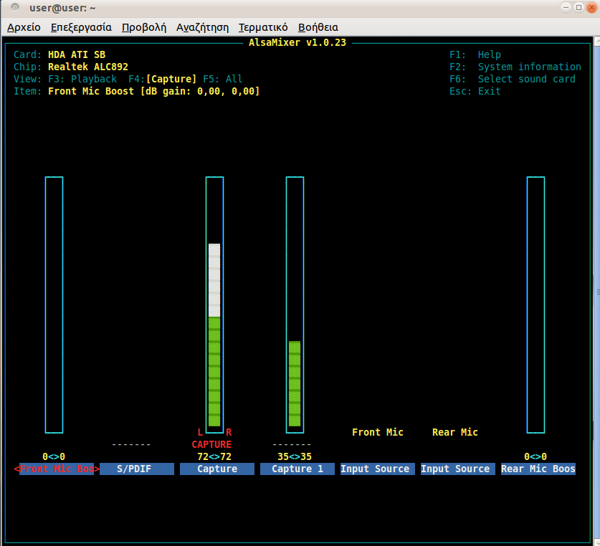Open the Τερματικό menu
The image size is (600, 546).
point(263,27)
